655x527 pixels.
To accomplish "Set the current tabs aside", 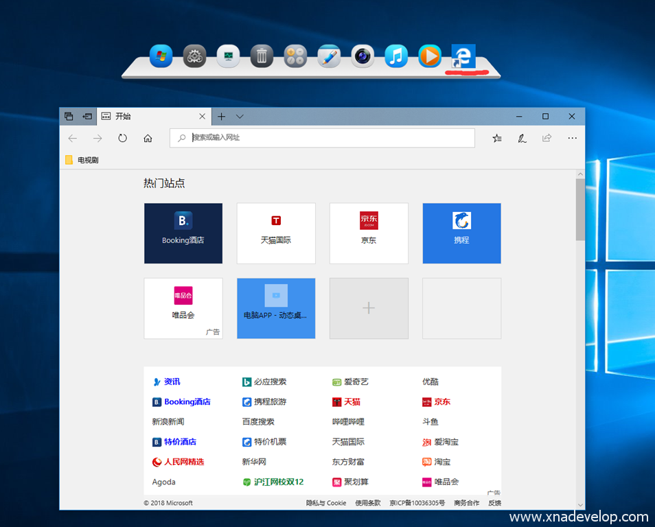I will coord(87,117).
